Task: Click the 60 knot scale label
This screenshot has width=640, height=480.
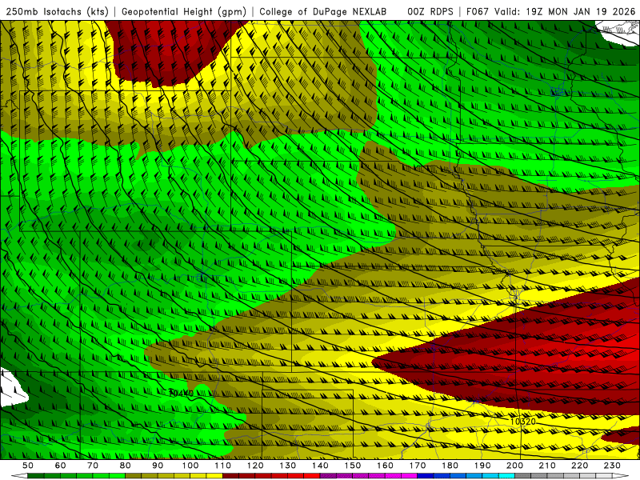Action: [60, 466]
